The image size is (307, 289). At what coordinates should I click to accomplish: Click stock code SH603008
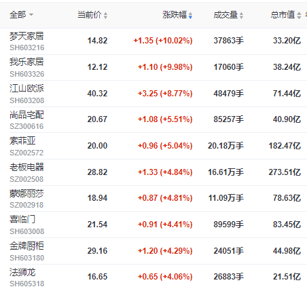(27, 231)
